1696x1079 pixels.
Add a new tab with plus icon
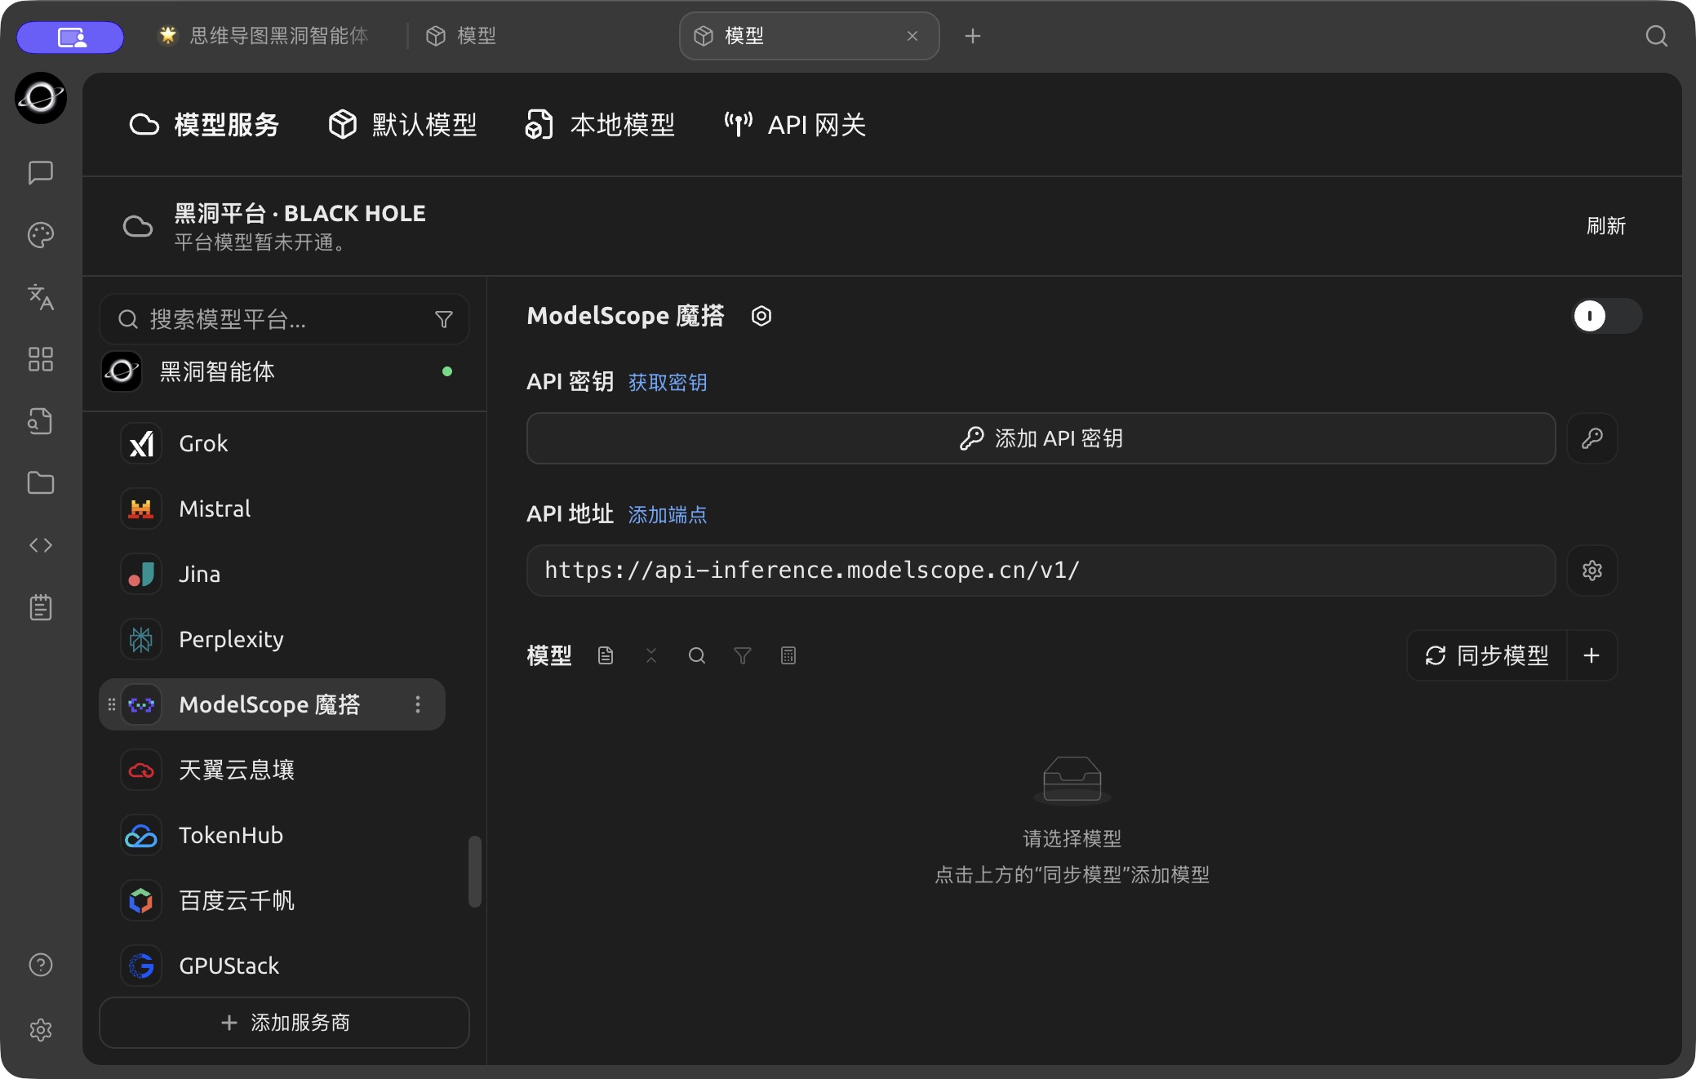pos(973,36)
